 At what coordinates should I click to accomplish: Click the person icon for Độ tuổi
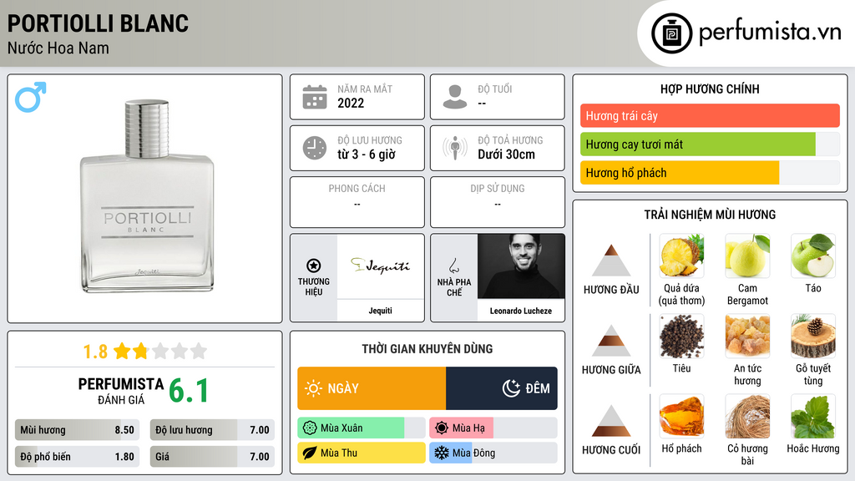pyautogui.click(x=455, y=97)
